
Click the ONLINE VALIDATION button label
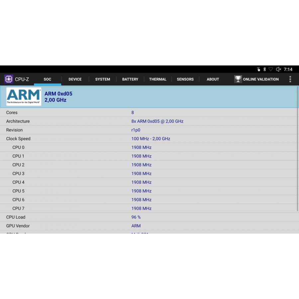[261, 79]
